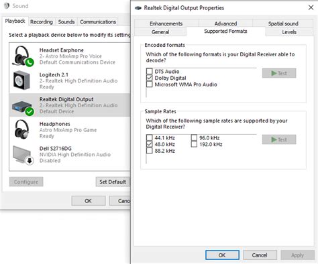Uncheck the Dolby Digital format
This screenshot has height=264, width=318.
click(x=149, y=78)
